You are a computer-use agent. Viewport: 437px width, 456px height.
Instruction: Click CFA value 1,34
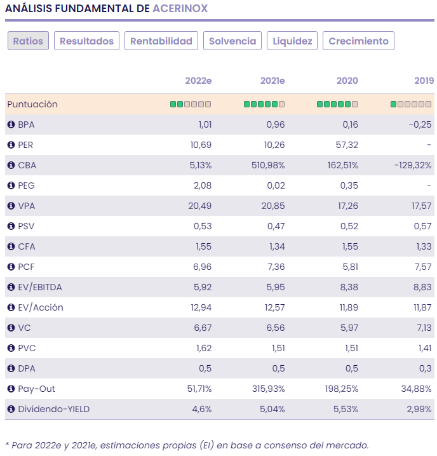pyautogui.click(x=277, y=246)
